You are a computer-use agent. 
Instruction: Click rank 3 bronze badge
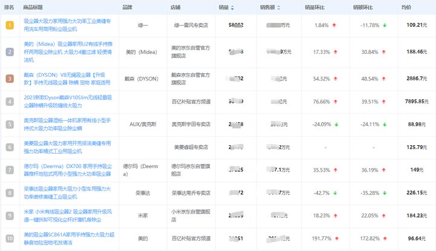10,79
